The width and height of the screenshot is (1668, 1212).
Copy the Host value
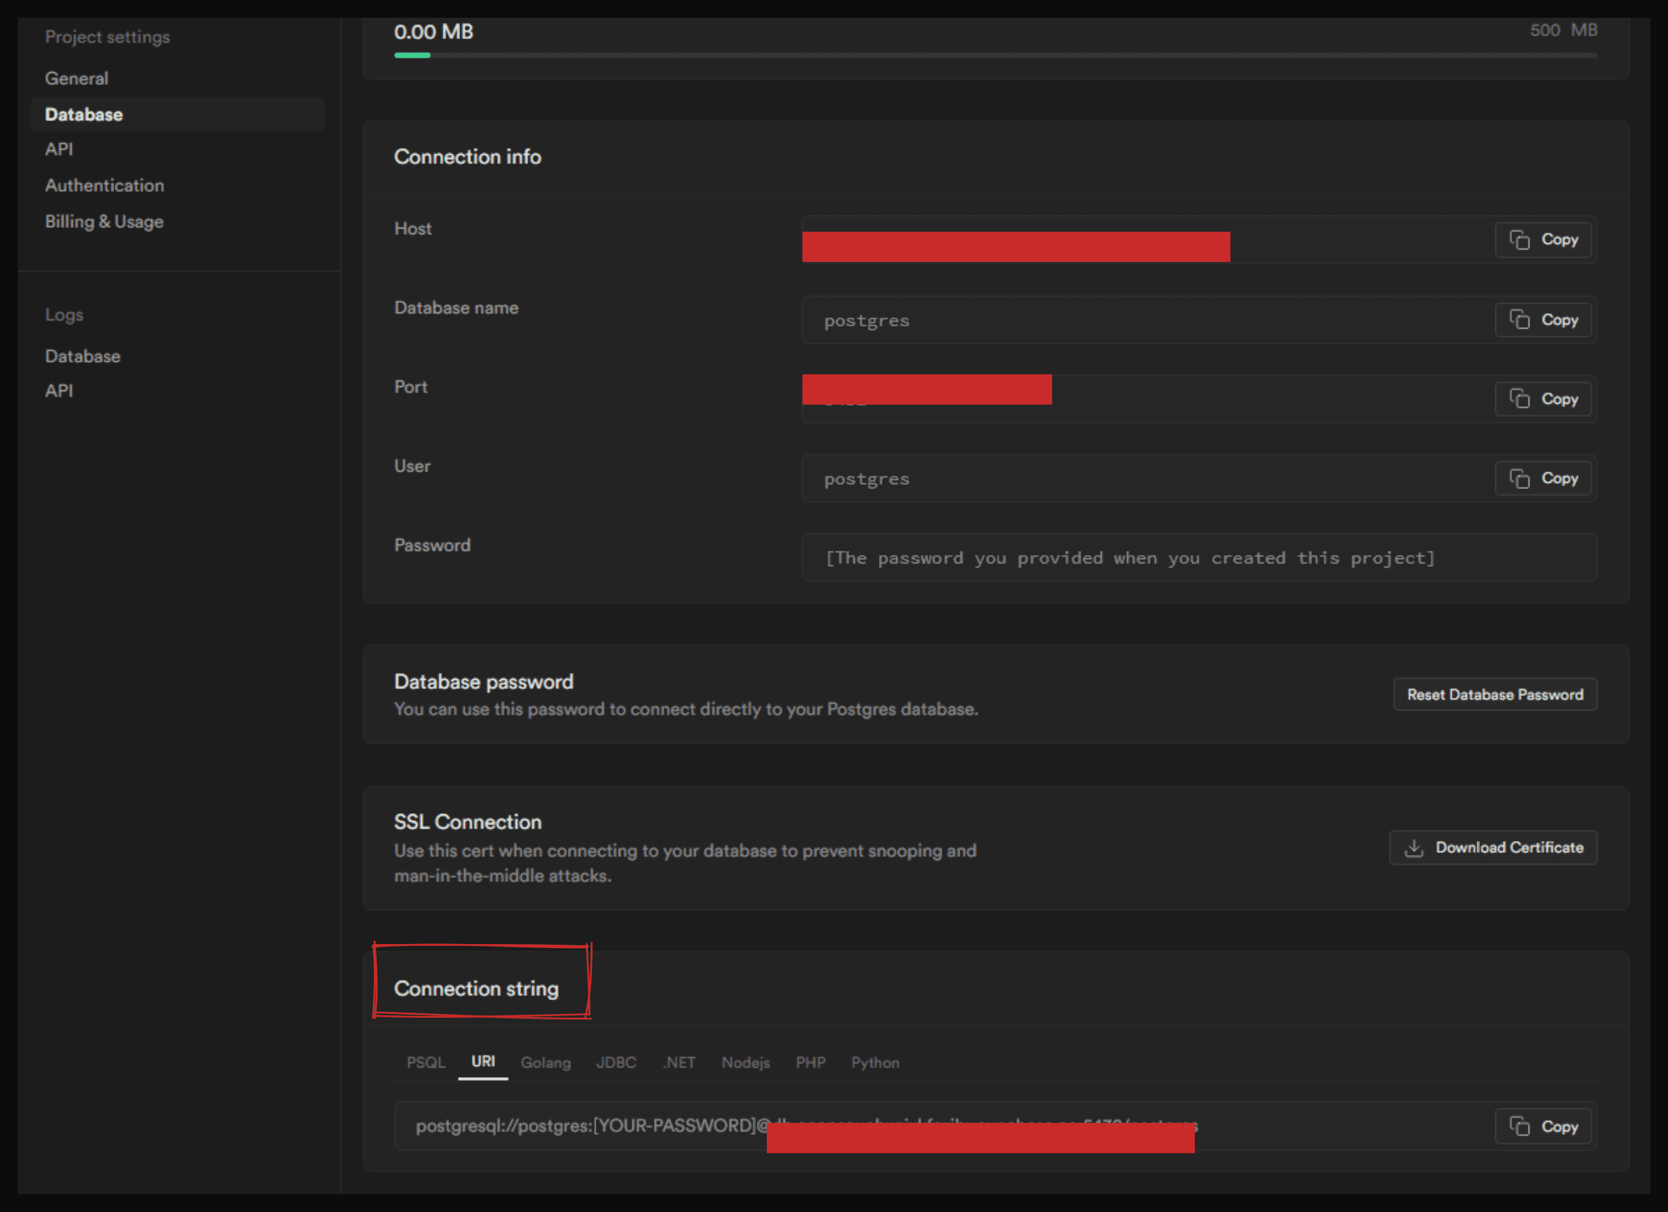(x=1543, y=239)
